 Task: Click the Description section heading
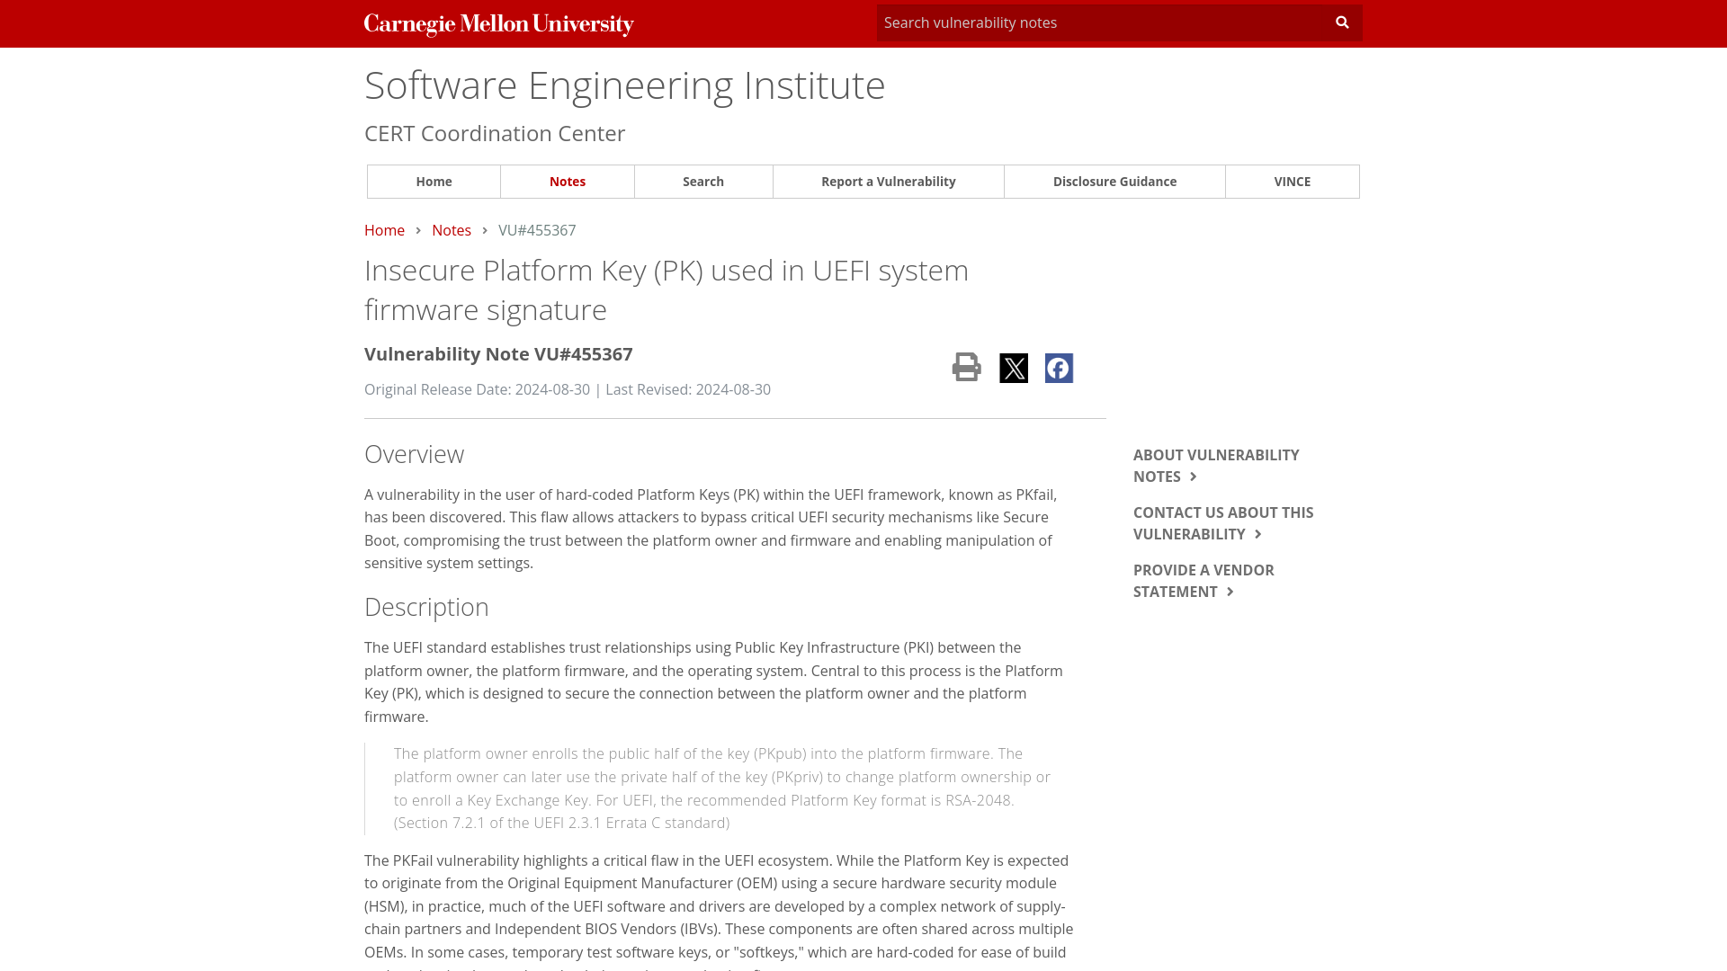click(426, 607)
